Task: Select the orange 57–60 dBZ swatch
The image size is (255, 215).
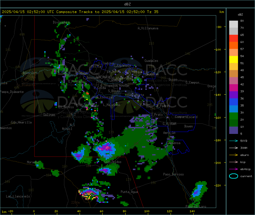Action: [x=233, y=45]
